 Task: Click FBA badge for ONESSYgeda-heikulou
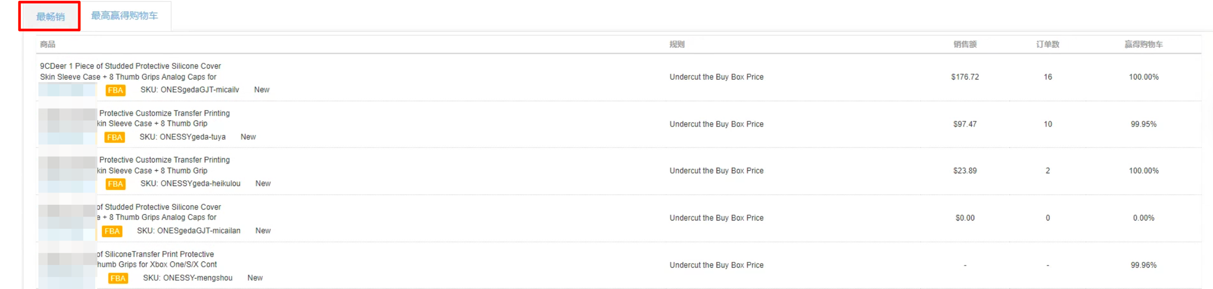(x=115, y=184)
